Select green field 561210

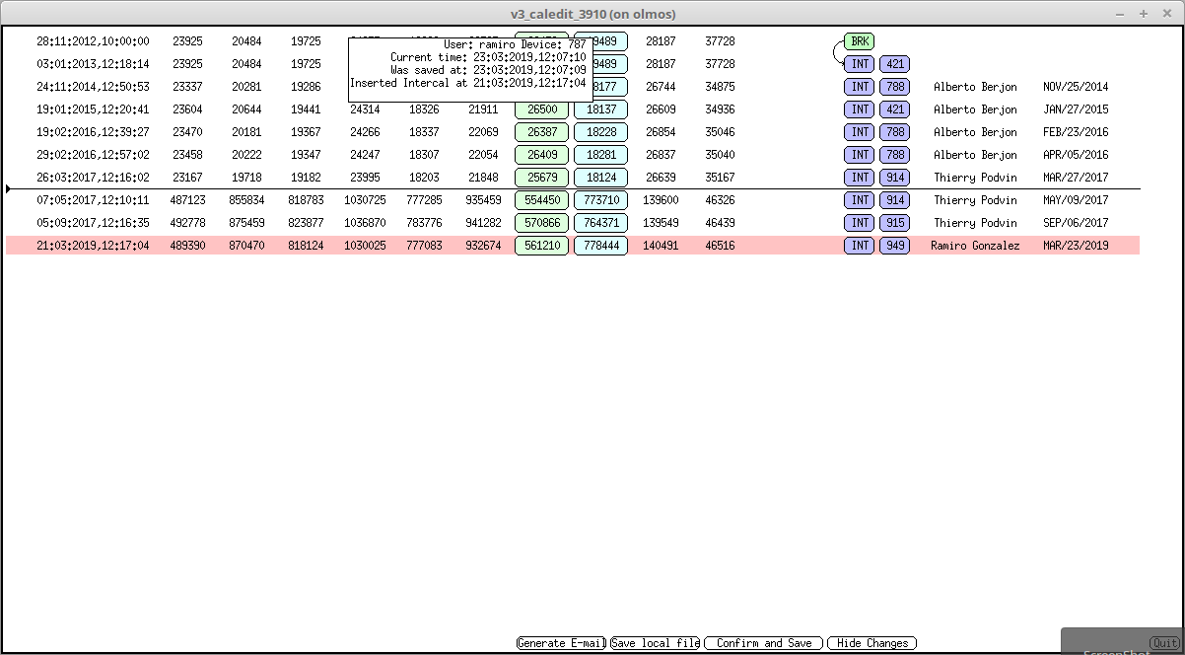pos(542,246)
